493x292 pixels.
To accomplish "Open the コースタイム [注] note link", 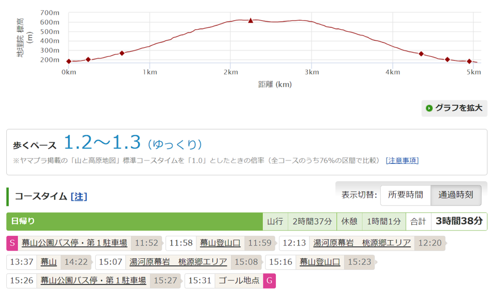I will tap(78, 196).
